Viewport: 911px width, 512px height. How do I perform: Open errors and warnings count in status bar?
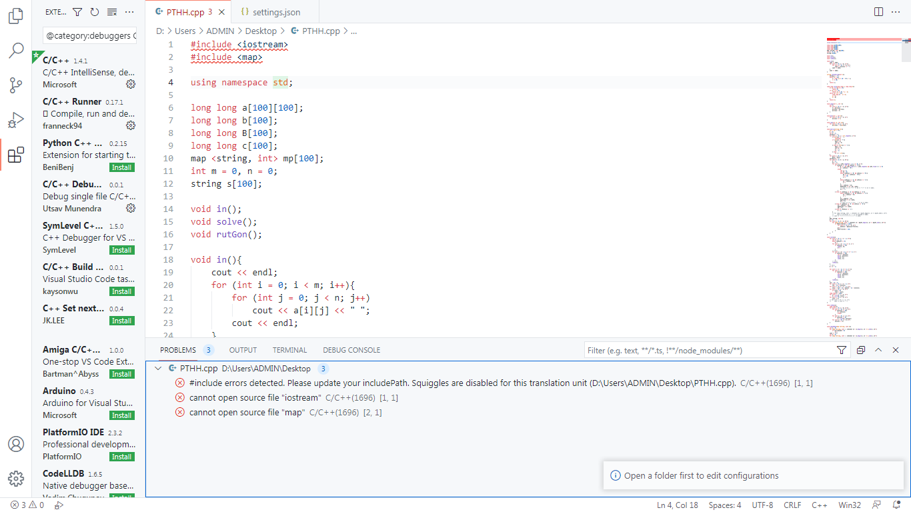pos(27,505)
